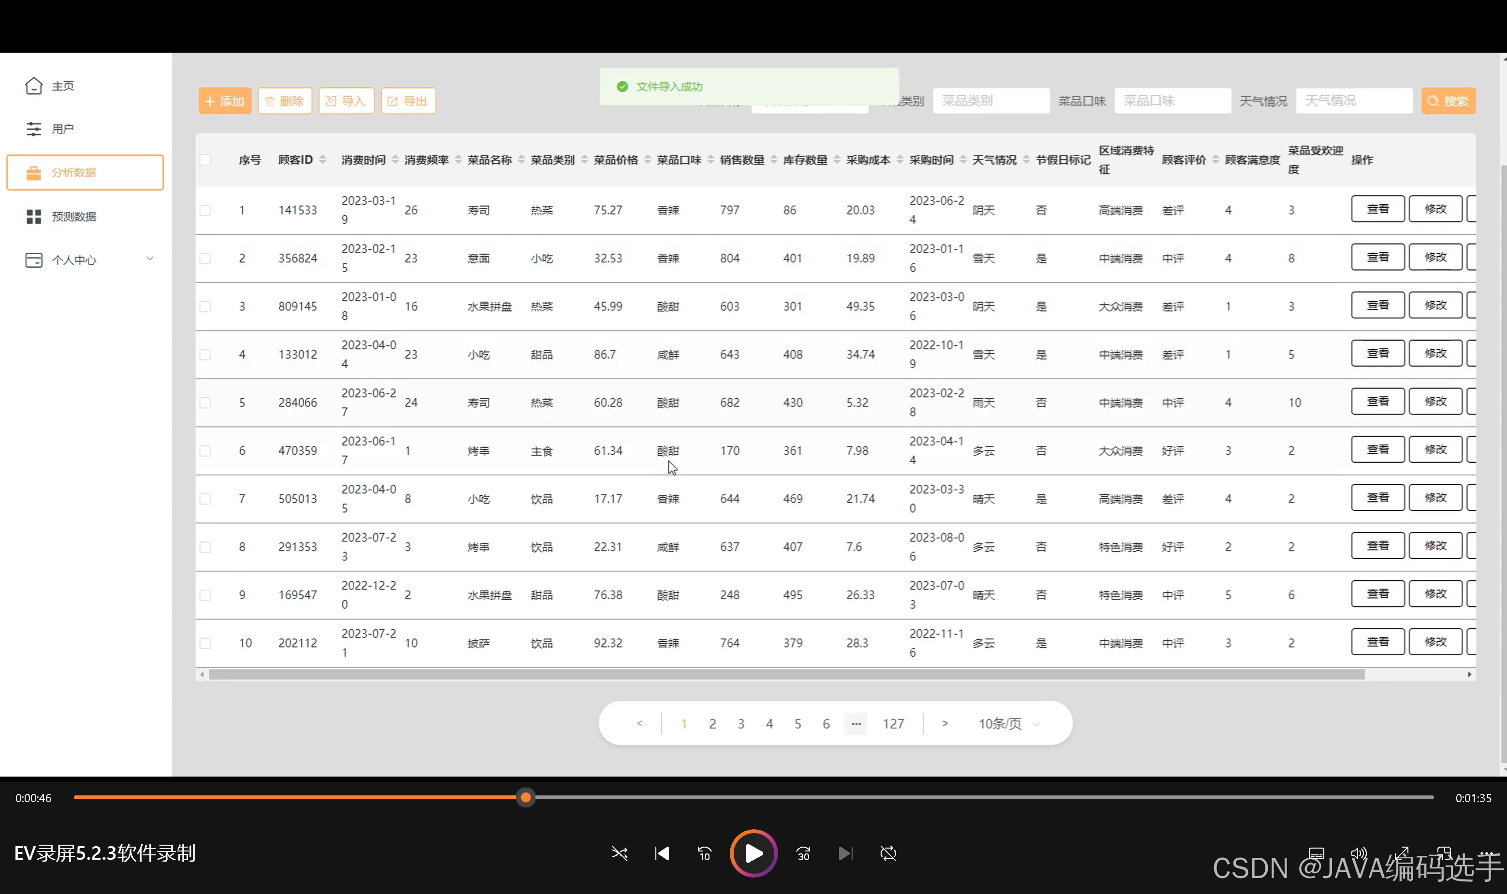Click the shuffle icon in player controls
The image size is (1507, 894).
tap(620, 853)
